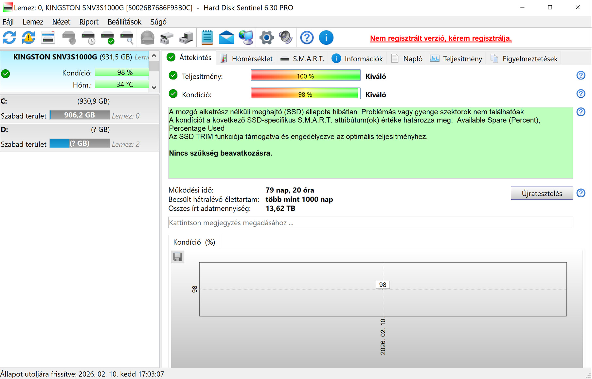
Task: Switch to the Hőmérséklet tab
Action: 246,59
